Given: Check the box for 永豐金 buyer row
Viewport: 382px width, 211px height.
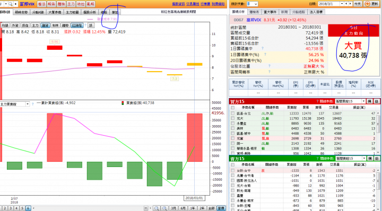Looking at the screenshot, I should click(233, 124).
